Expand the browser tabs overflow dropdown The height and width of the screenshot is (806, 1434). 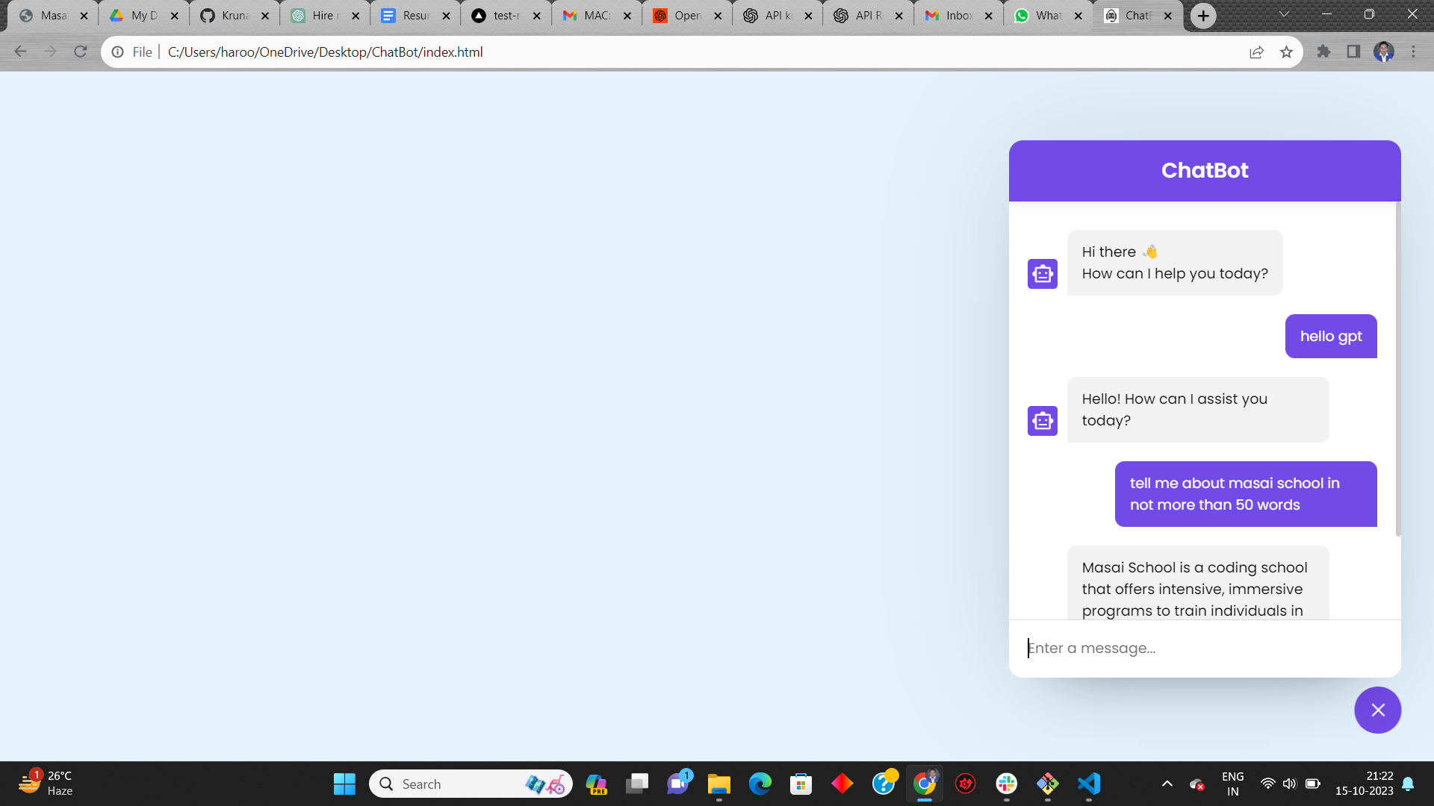pos(1282,15)
